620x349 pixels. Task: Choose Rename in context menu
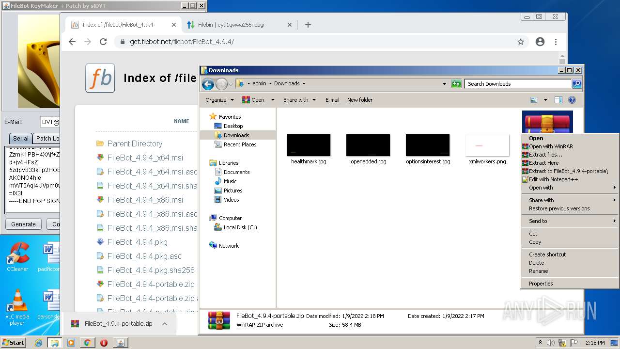tap(570, 271)
